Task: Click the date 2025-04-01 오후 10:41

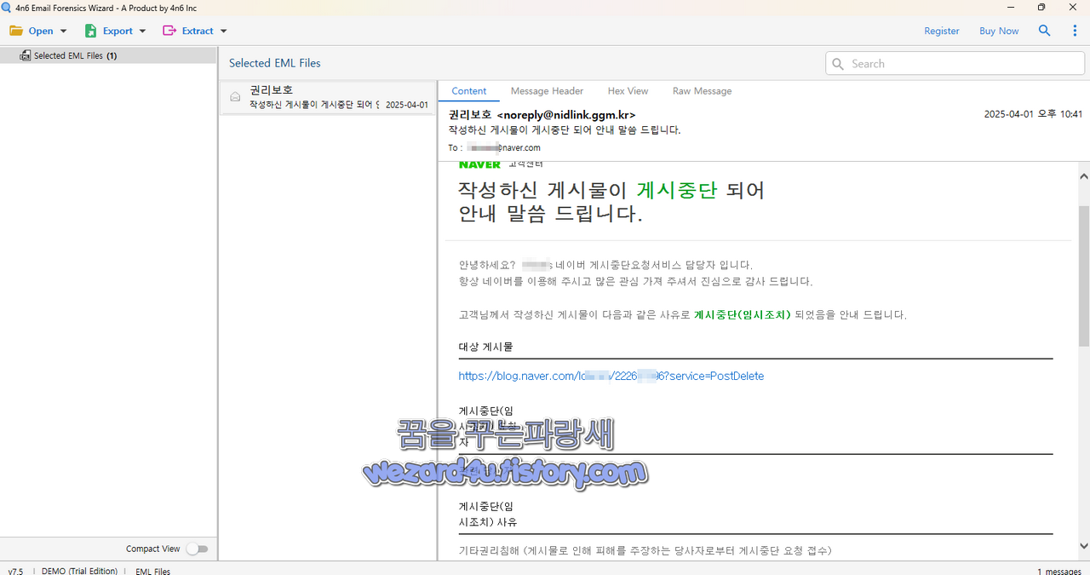Action: coord(1033,114)
